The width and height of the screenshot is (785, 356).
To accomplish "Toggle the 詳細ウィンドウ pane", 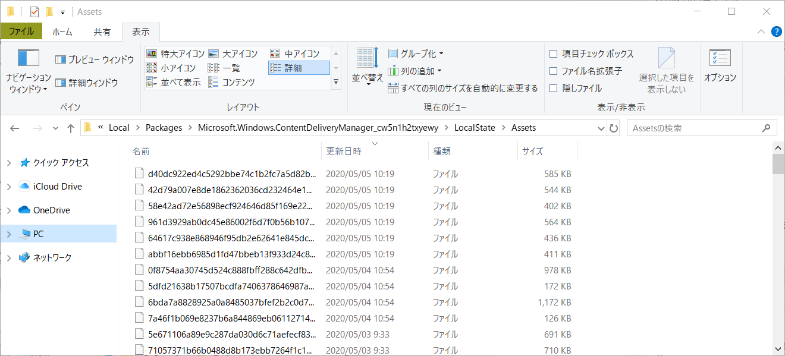I will point(86,83).
